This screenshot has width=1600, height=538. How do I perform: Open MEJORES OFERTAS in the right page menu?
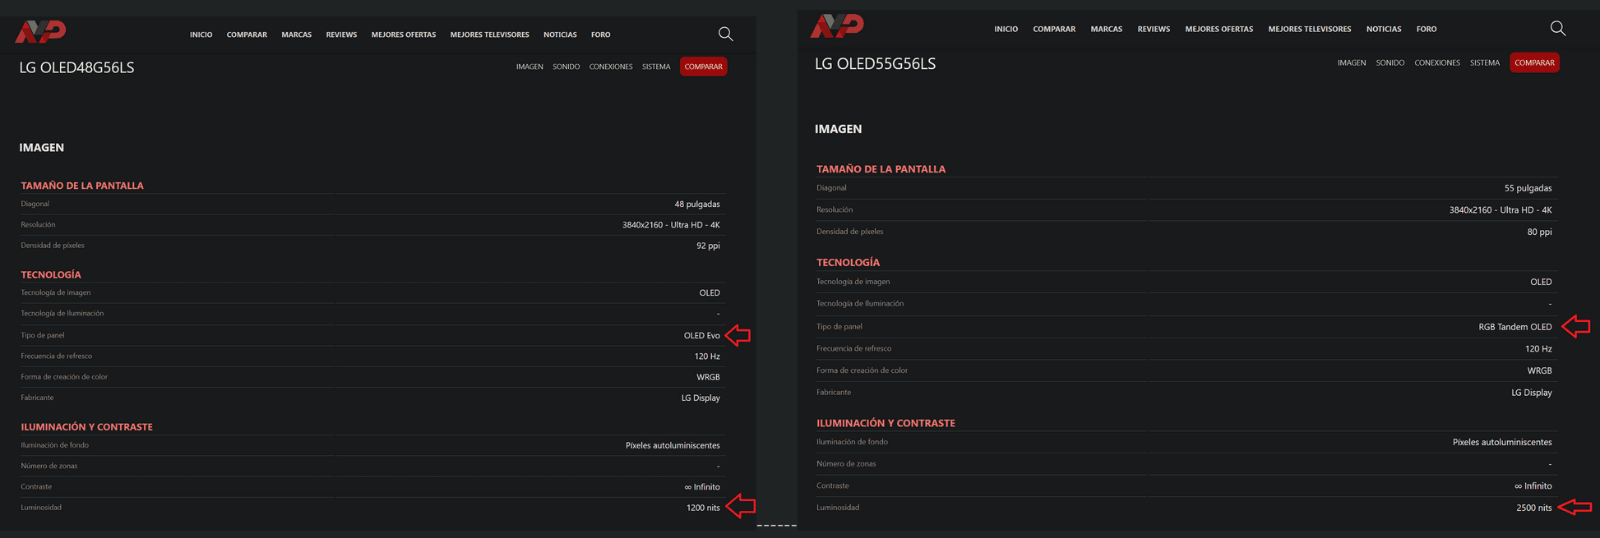[x=1218, y=29]
